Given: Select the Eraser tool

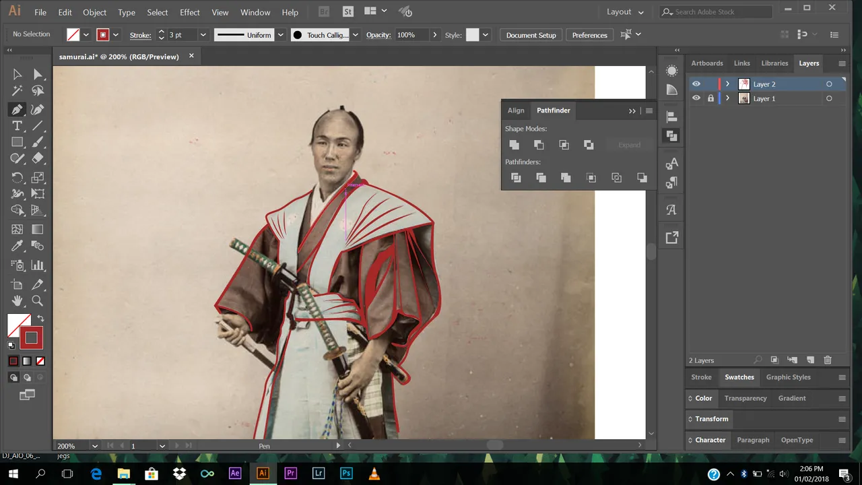Looking at the screenshot, I should 38,159.
